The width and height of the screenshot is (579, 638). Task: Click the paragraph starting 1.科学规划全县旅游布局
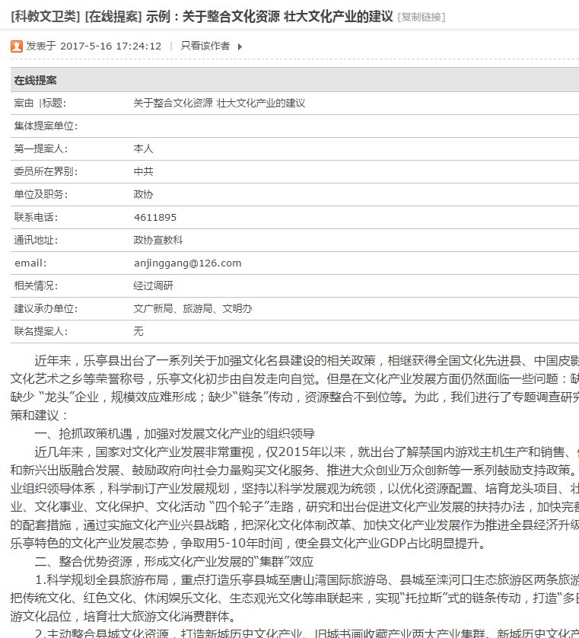(x=294, y=598)
